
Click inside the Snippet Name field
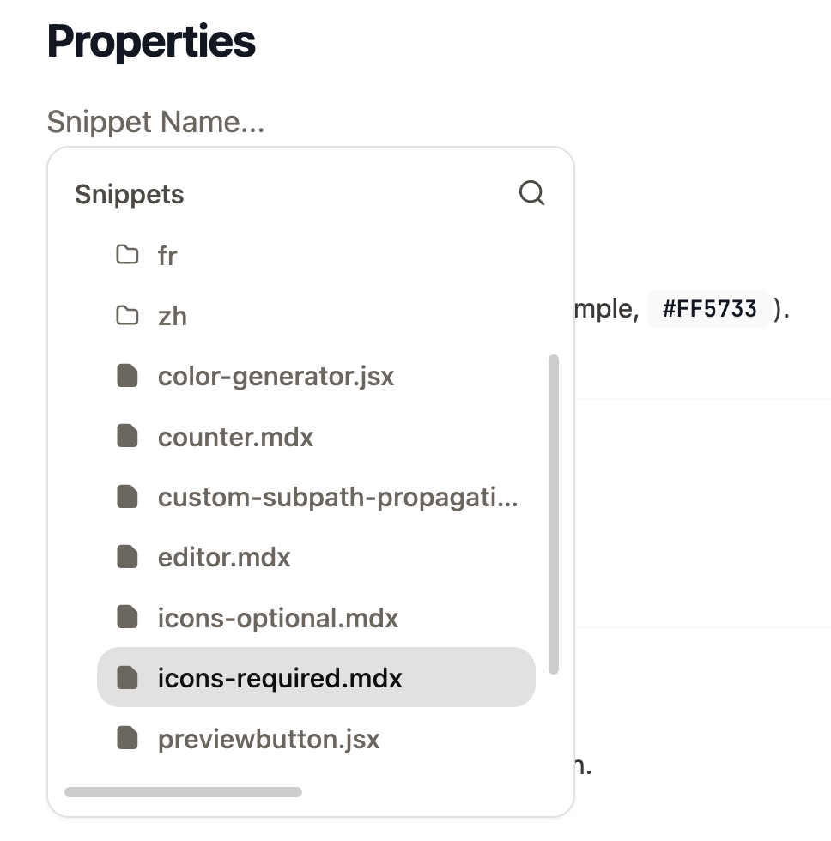157,122
